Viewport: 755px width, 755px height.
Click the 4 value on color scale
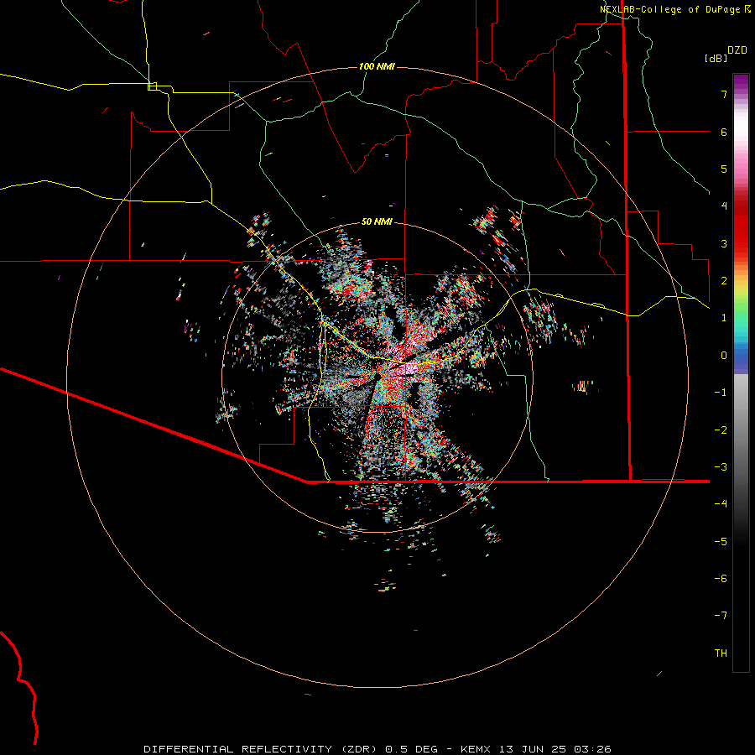pyautogui.click(x=724, y=206)
